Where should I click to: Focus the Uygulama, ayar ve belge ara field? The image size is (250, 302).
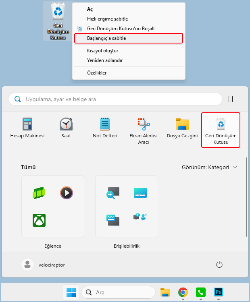[x=115, y=99]
